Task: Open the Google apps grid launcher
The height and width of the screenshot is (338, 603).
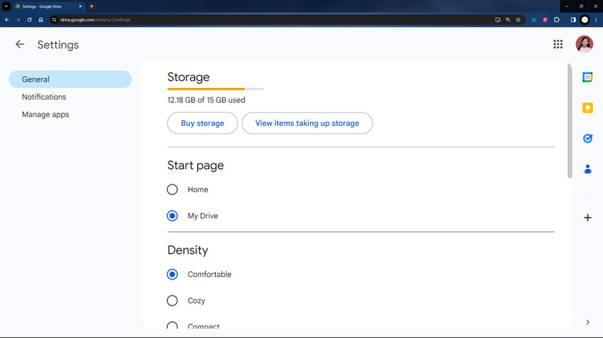Action: tap(558, 45)
